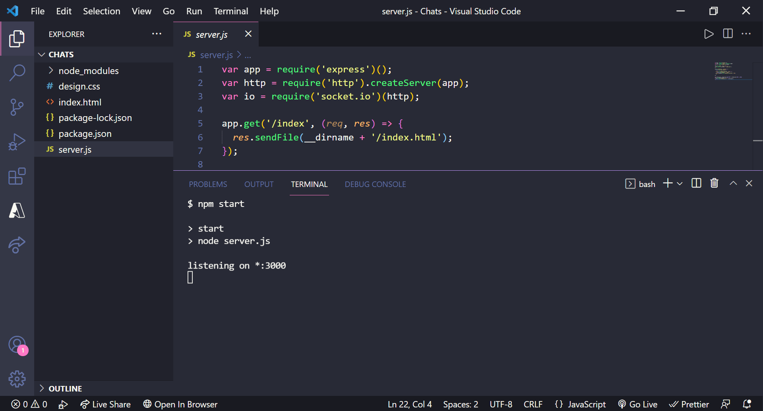Open the Terminal menu
This screenshot has height=411, width=763.
[x=231, y=11]
